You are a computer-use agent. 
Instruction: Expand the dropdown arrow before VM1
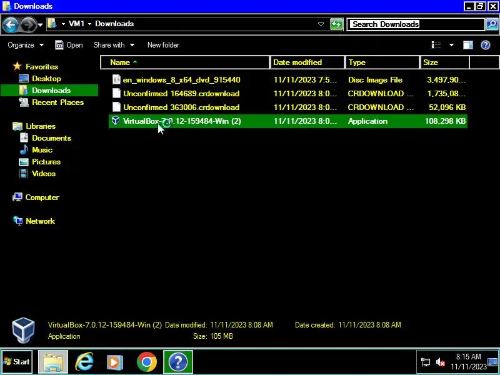coord(63,24)
